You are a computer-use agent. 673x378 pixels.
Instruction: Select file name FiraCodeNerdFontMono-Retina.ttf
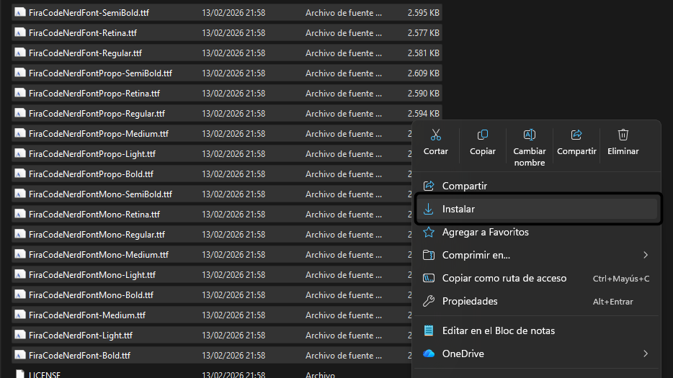pos(94,215)
